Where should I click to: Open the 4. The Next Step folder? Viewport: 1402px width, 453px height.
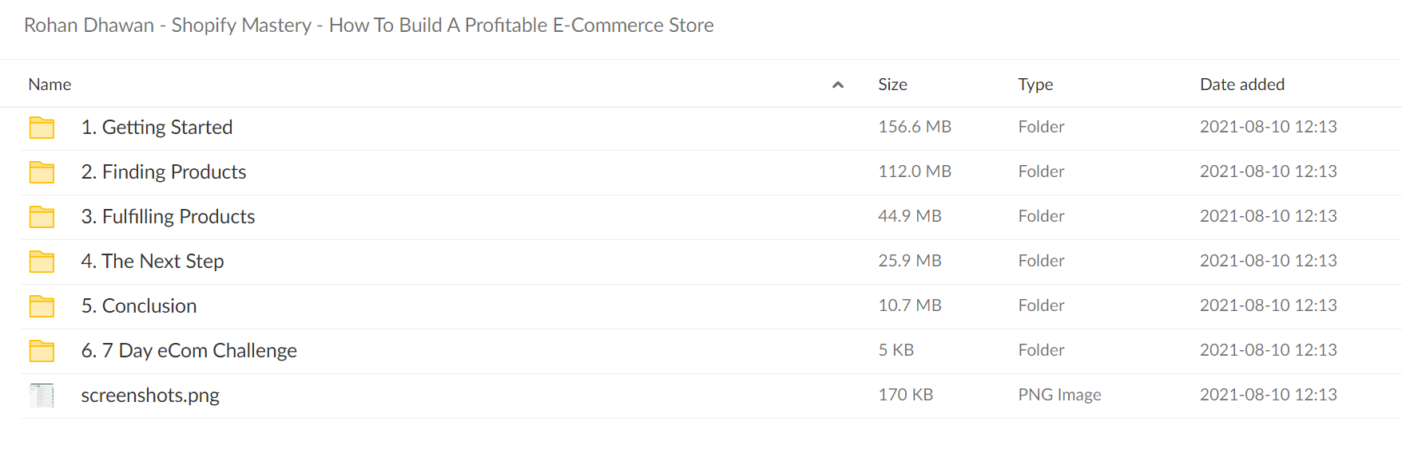153,262
